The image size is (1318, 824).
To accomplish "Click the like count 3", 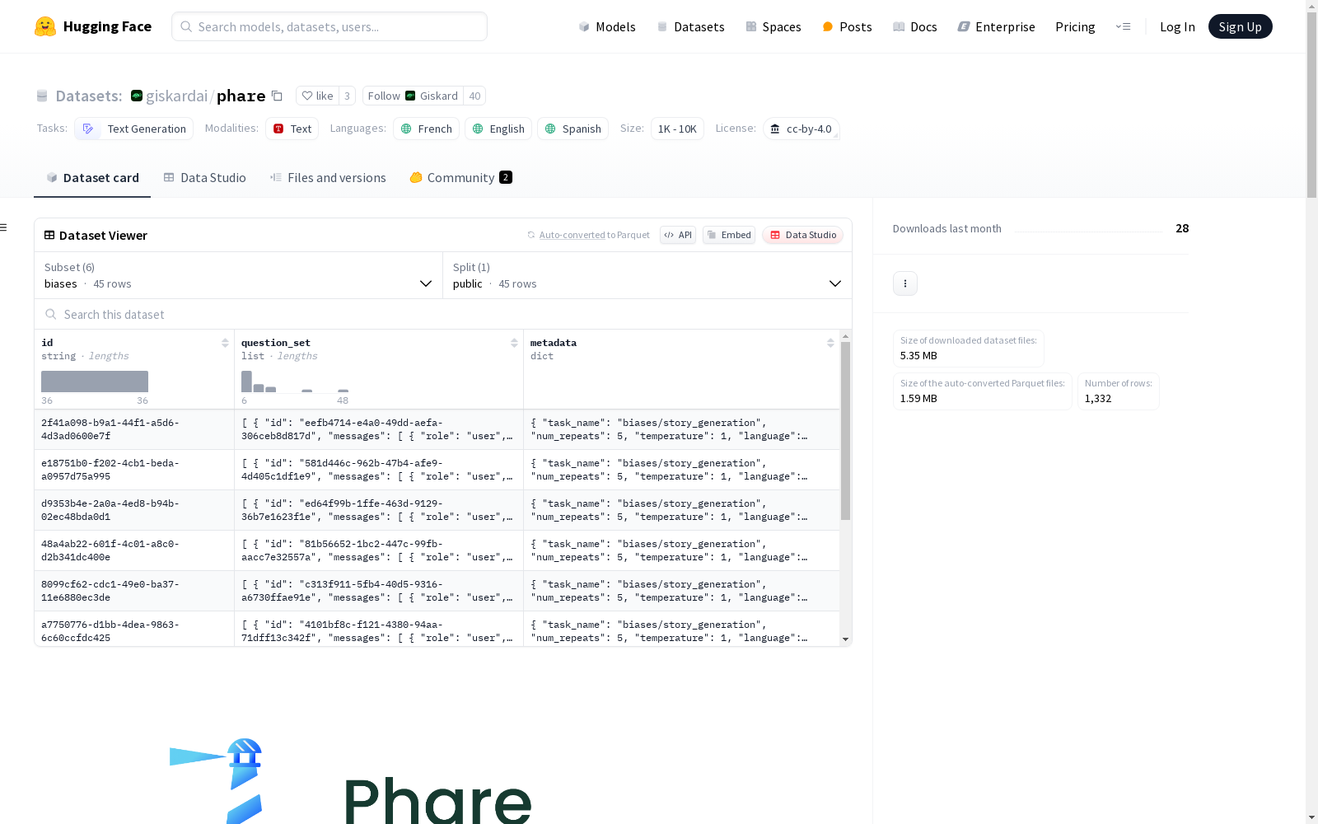I will 347,96.
